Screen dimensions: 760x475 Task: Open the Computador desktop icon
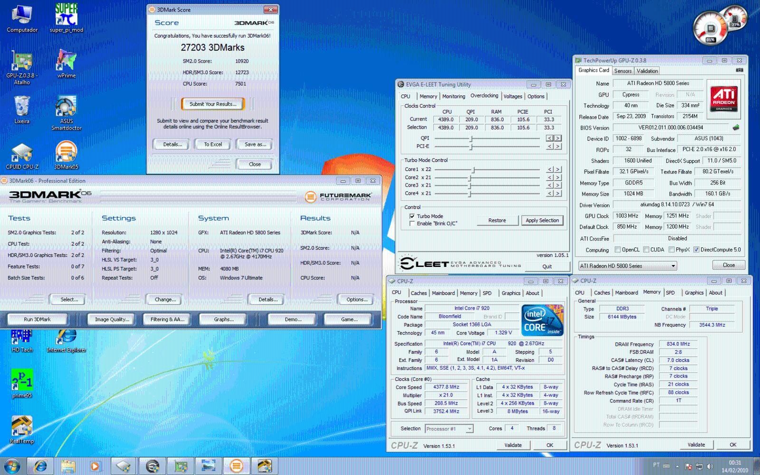[22, 19]
